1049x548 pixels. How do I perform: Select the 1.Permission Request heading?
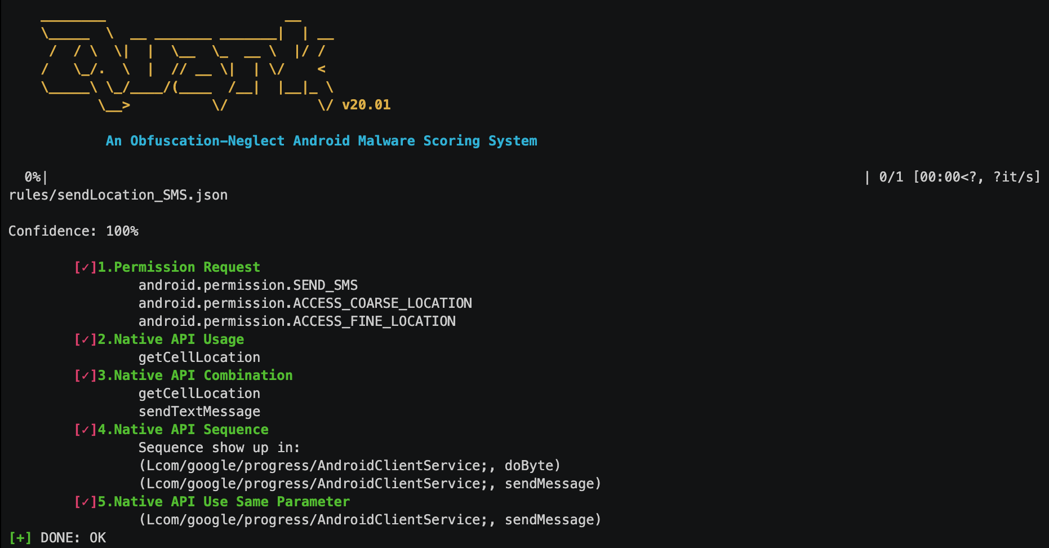(179, 267)
